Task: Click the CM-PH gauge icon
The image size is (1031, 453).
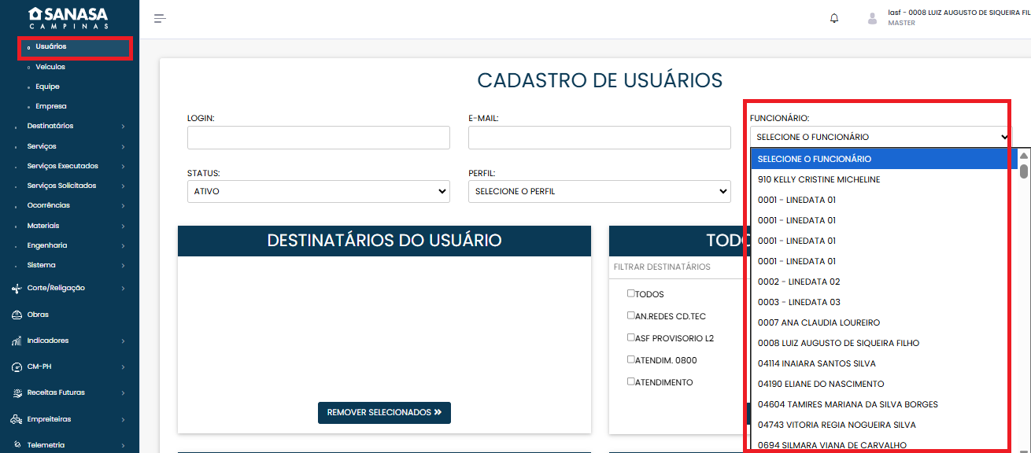Action: [x=17, y=367]
